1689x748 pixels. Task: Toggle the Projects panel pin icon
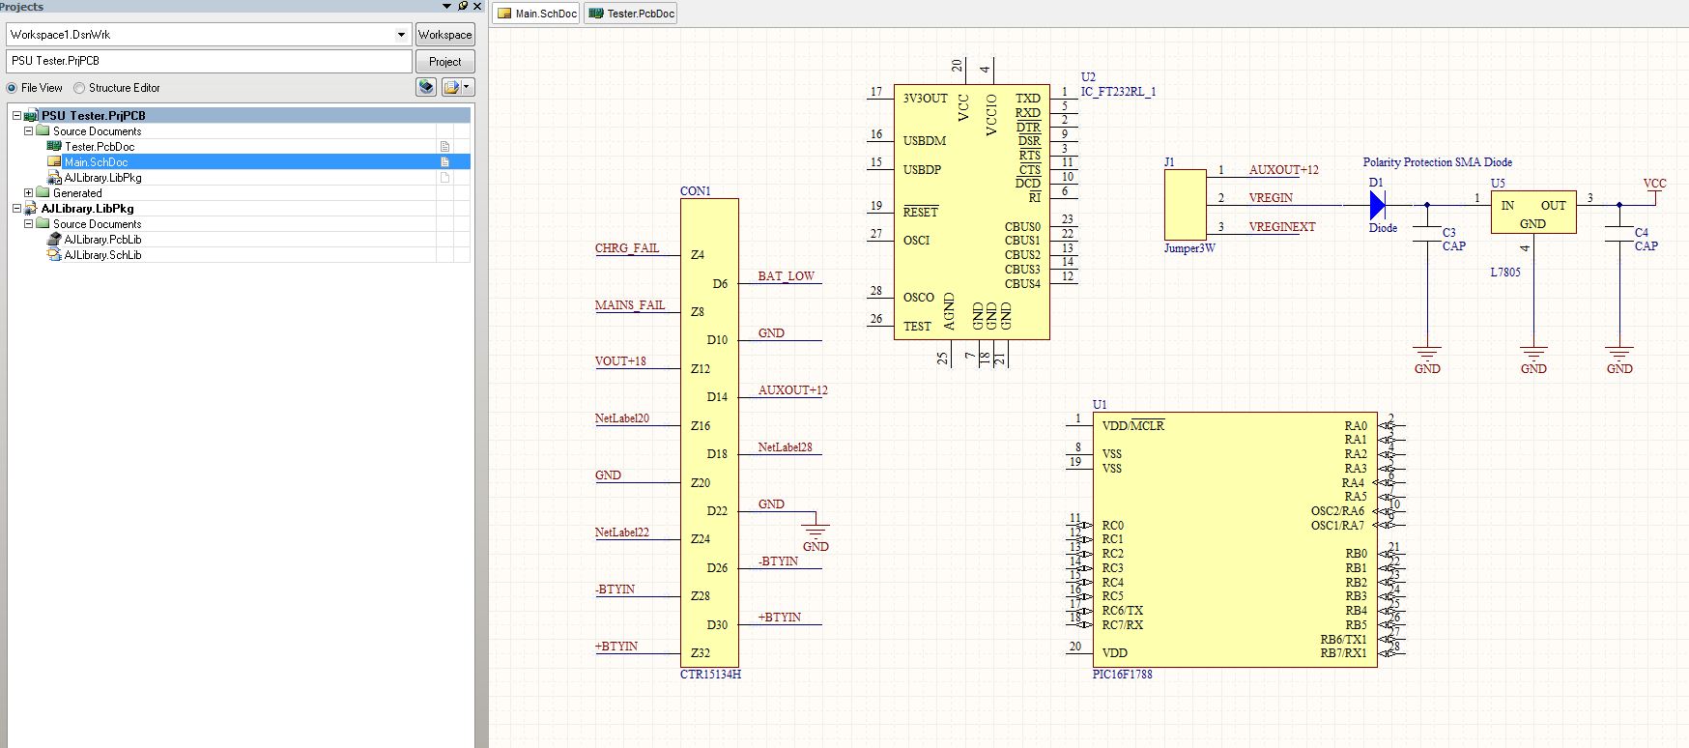[x=463, y=6]
